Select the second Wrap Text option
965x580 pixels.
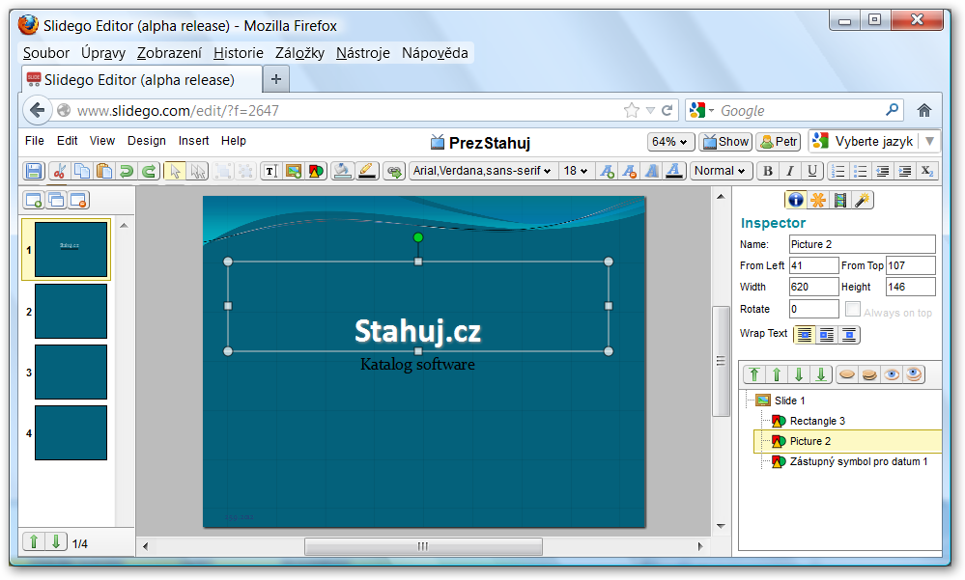pos(827,335)
